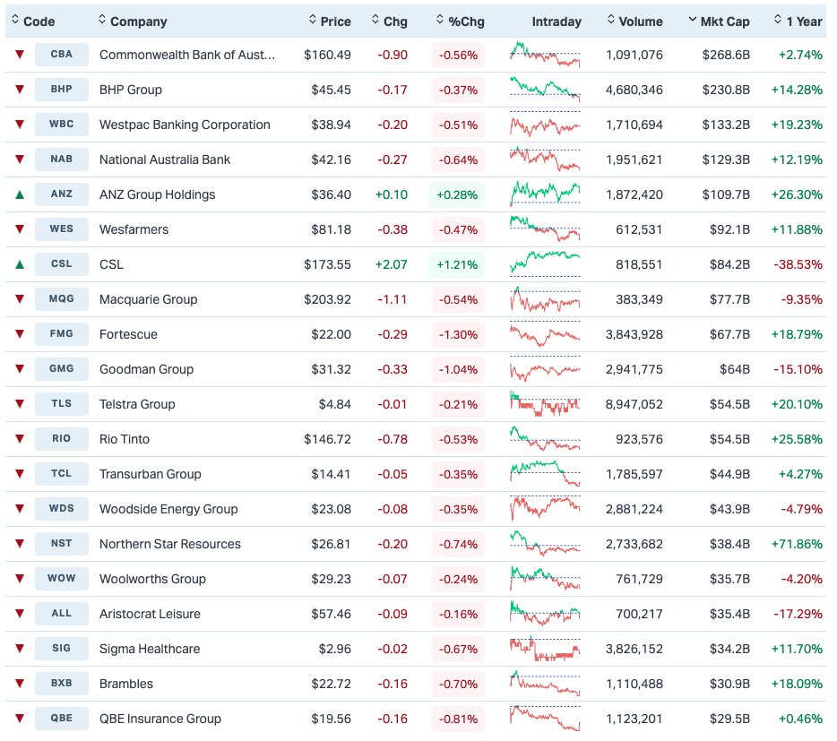Viewport: 837px width, 741px height.
Task: Sort by %Chg column header
Action: point(460,22)
